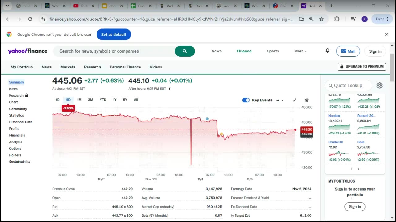The height and width of the screenshot is (222, 396).
Task: Click the Mail button
Action: pyautogui.click(x=348, y=51)
